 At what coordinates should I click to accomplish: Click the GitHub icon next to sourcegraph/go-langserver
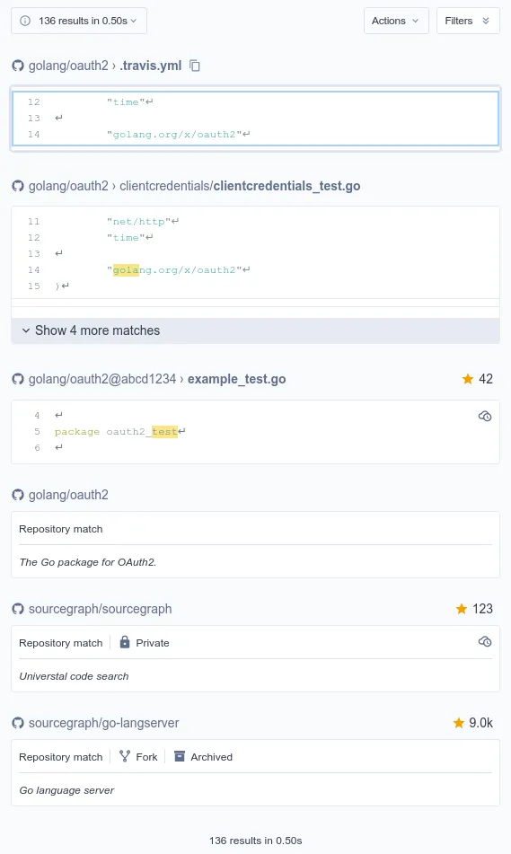point(18,723)
